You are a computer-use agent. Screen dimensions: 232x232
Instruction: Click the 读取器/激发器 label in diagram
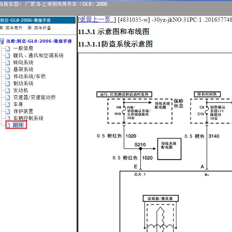(160, 199)
